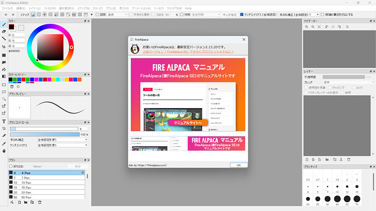Open the ブレンド mode dropdown

point(348,83)
